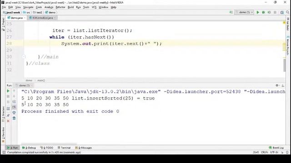Open the Messages tool window button
291x163 pixels.
(84, 148)
